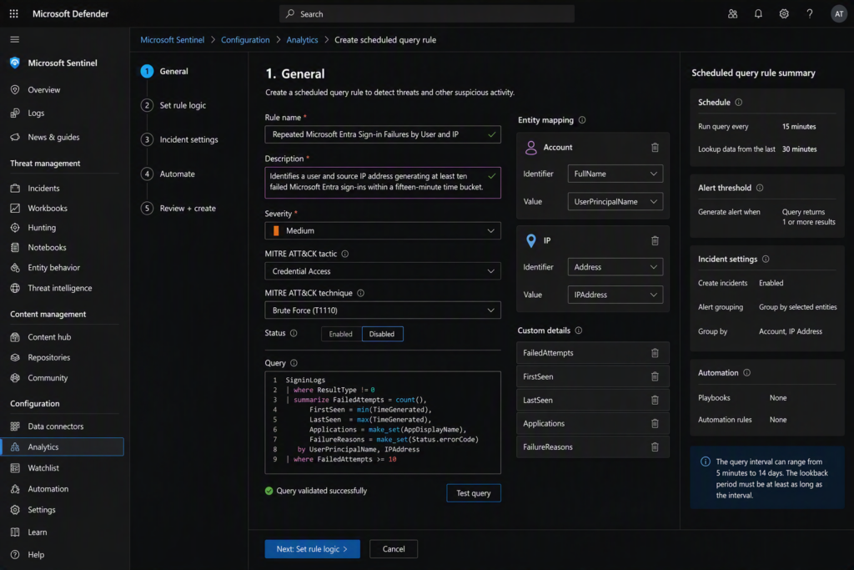This screenshot has width=854, height=570.
Task: Click into the Rule name field
Action: click(382, 134)
